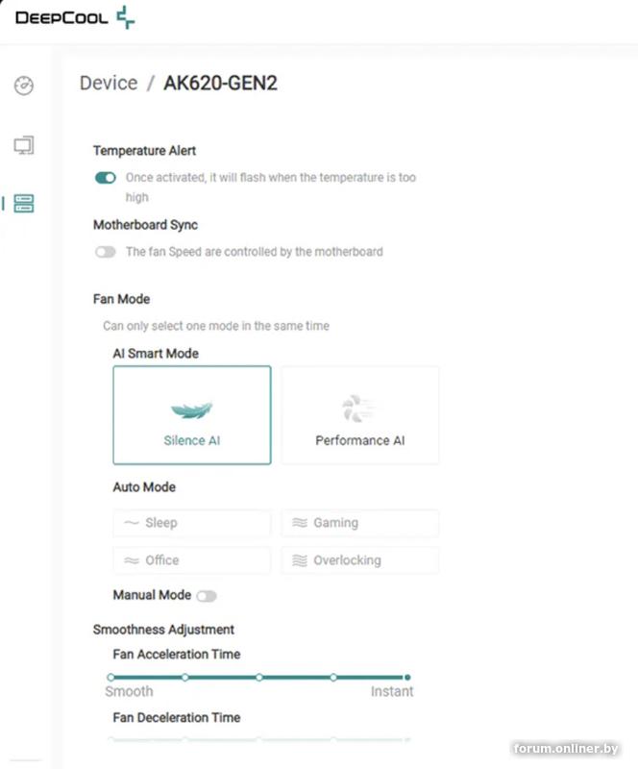Enable the Motherboard Sync toggle
This screenshot has height=769, width=638.
pos(105,252)
